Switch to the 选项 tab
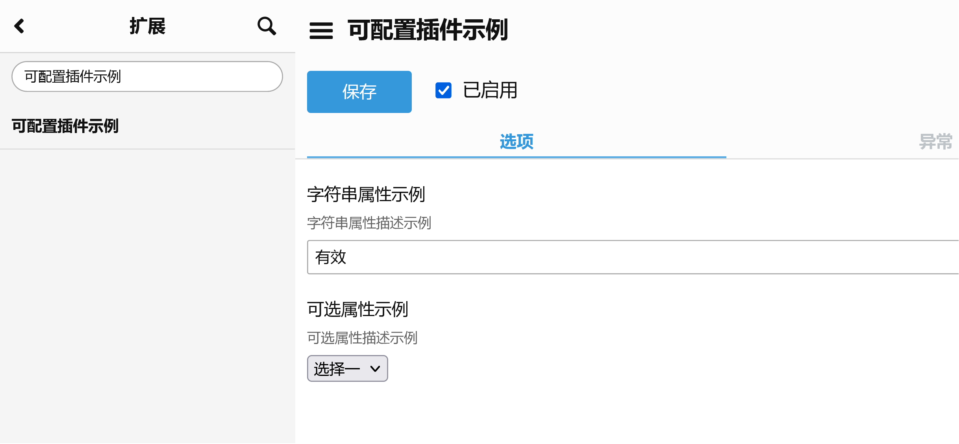The height and width of the screenshot is (444, 959). coord(516,142)
